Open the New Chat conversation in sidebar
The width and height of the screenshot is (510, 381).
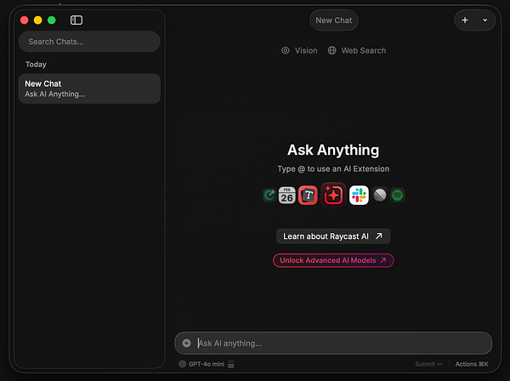click(89, 88)
